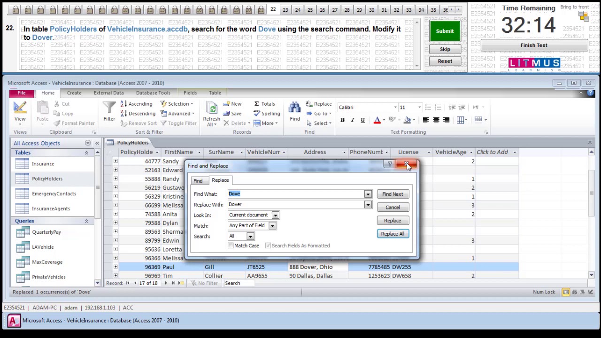Open the Find What dropdown

coord(368,194)
